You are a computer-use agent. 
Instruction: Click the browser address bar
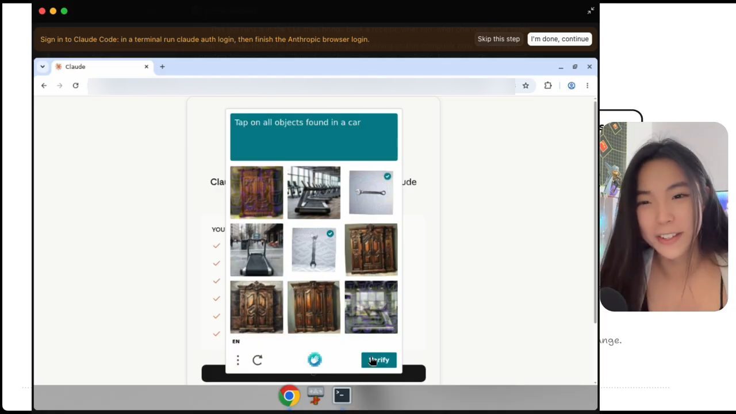click(302, 86)
